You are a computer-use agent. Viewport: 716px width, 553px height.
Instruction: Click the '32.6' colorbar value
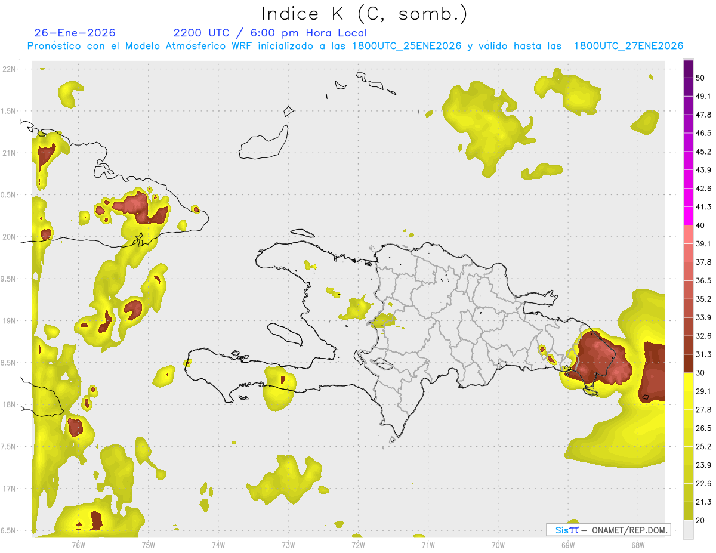(x=703, y=336)
